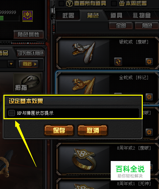Switch to the 道具 tab
The image size is (159, 189).
(x=116, y=16)
